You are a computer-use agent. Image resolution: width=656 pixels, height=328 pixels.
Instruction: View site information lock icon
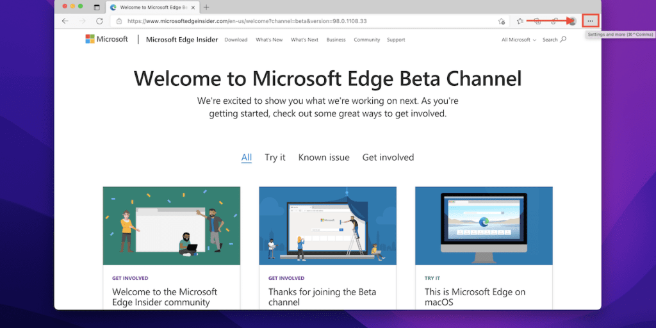(119, 21)
